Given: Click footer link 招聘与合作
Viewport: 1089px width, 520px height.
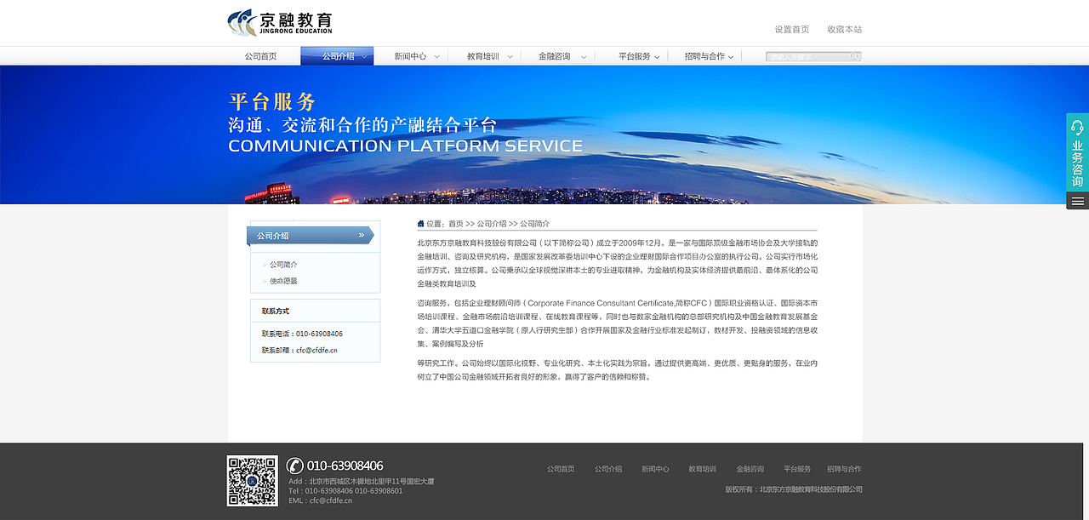Looking at the screenshot, I should coord(844,469).
